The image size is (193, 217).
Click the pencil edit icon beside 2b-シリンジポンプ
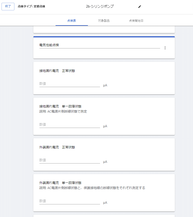point(140,7)
